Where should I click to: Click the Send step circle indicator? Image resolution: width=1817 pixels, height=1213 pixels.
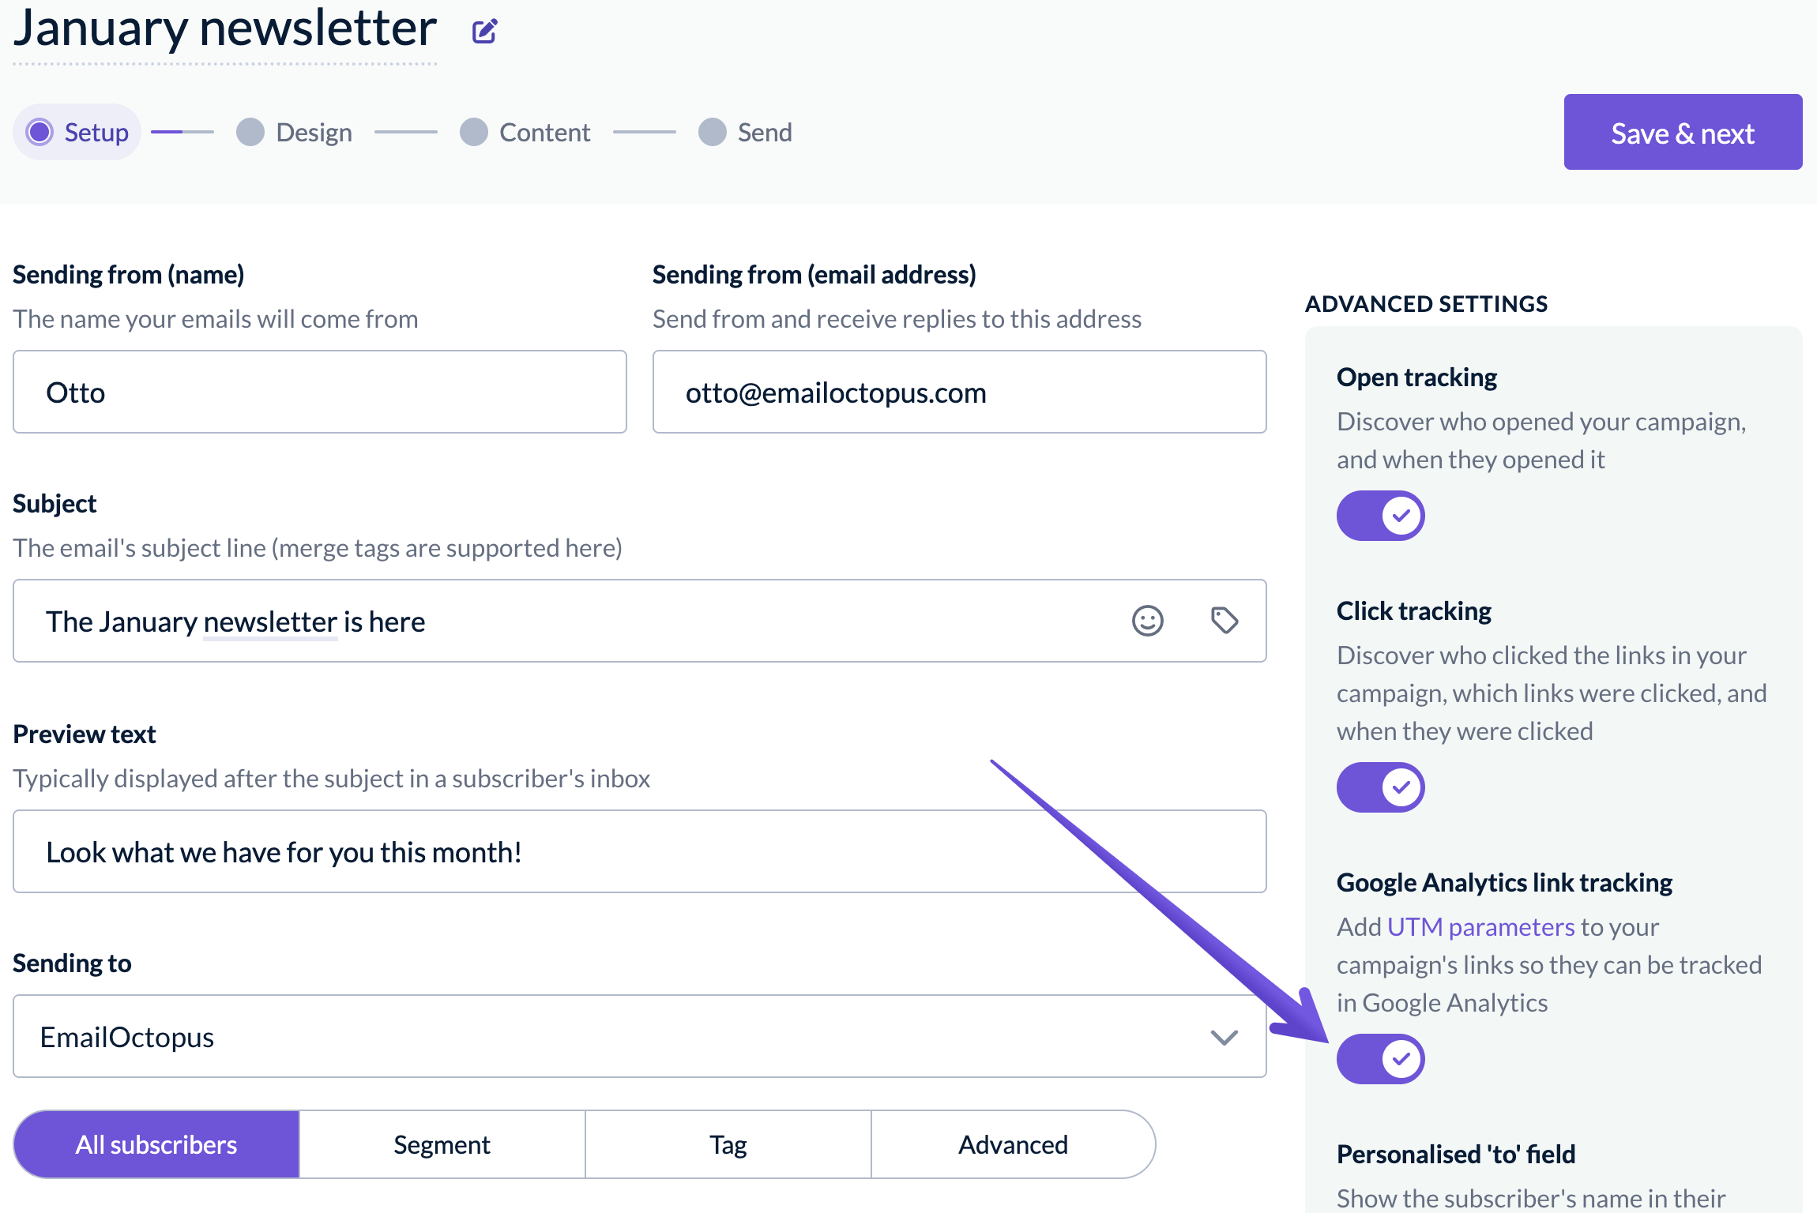tap(712, 132)
